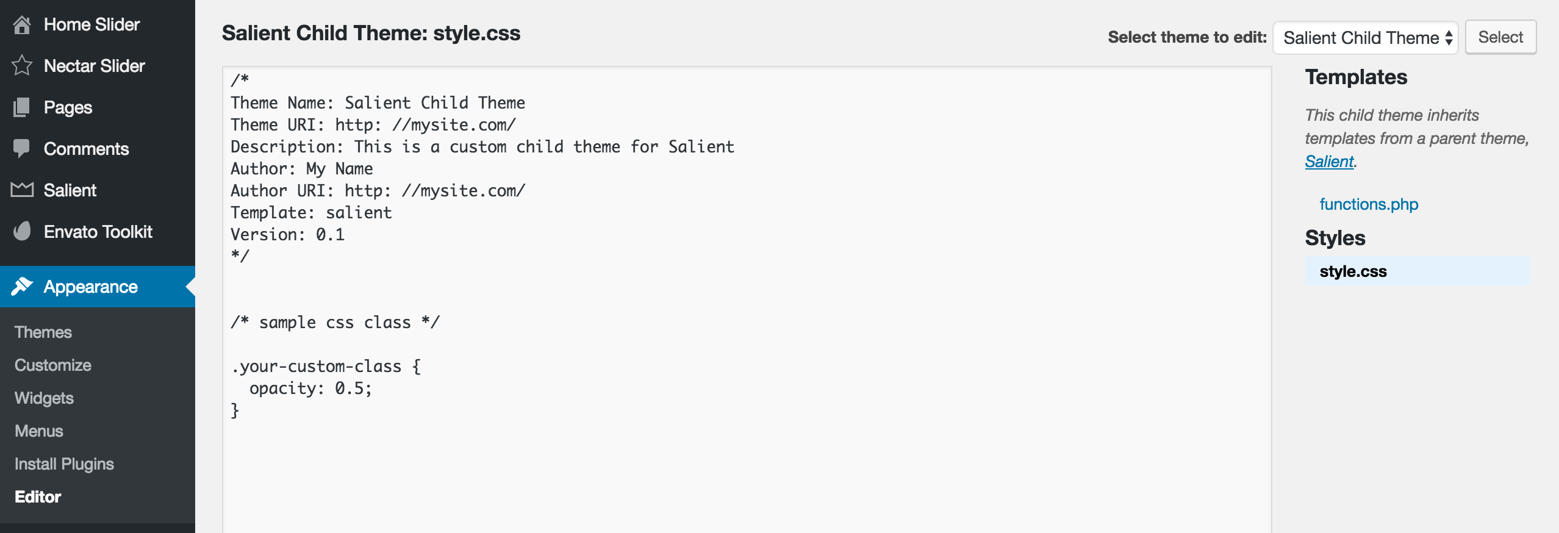This screenshot has height=533, width=1559.
Task: Open the Salient parent theme link
Action: pyautogui.click(x=1329, y=162)
